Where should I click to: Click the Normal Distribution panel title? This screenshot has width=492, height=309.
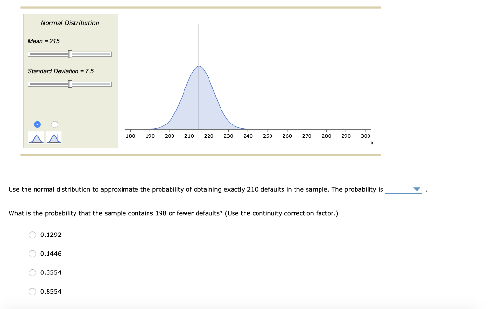[70, 23]
